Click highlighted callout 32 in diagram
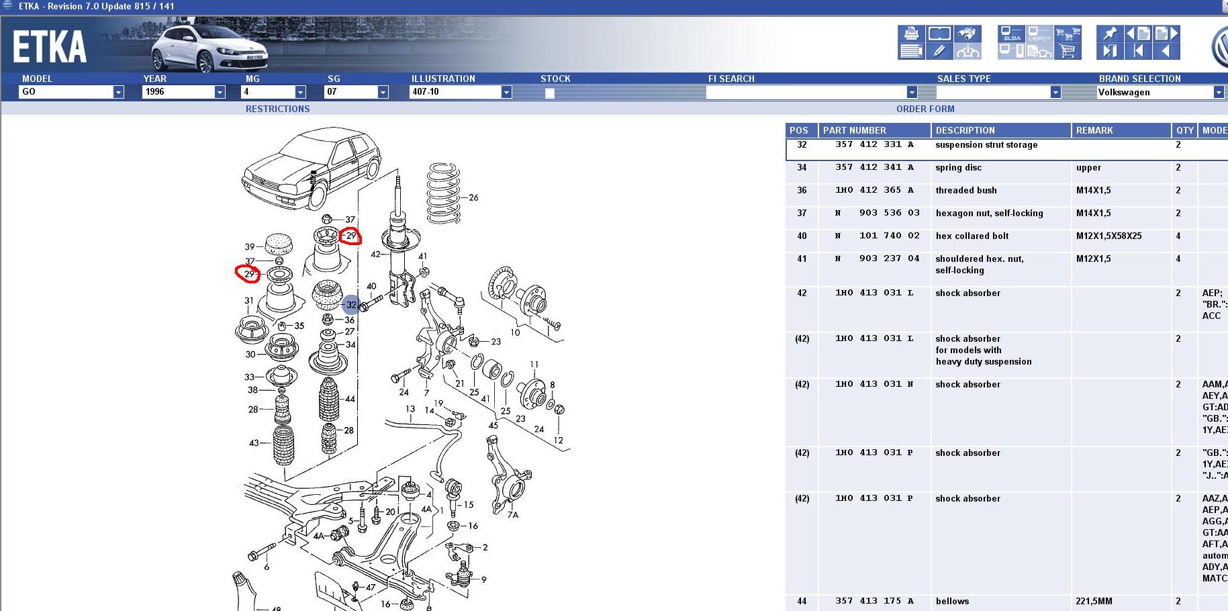Image resolution: width=1228 pixels, height=611 pixels. click(x=351, y=305)
